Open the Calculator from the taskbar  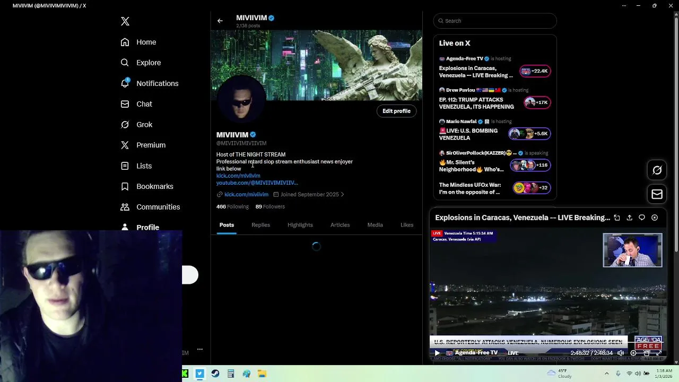[231, 374]
